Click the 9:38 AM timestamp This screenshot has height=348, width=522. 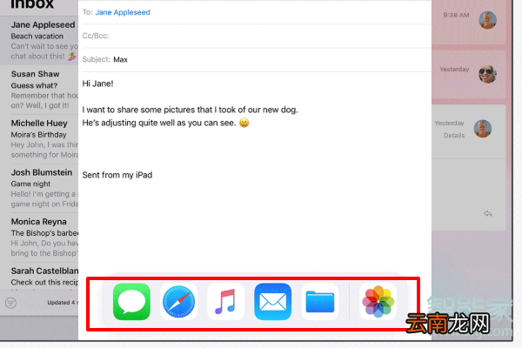456,15
